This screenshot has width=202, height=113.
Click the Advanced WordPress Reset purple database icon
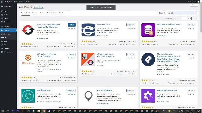[148, 30]
